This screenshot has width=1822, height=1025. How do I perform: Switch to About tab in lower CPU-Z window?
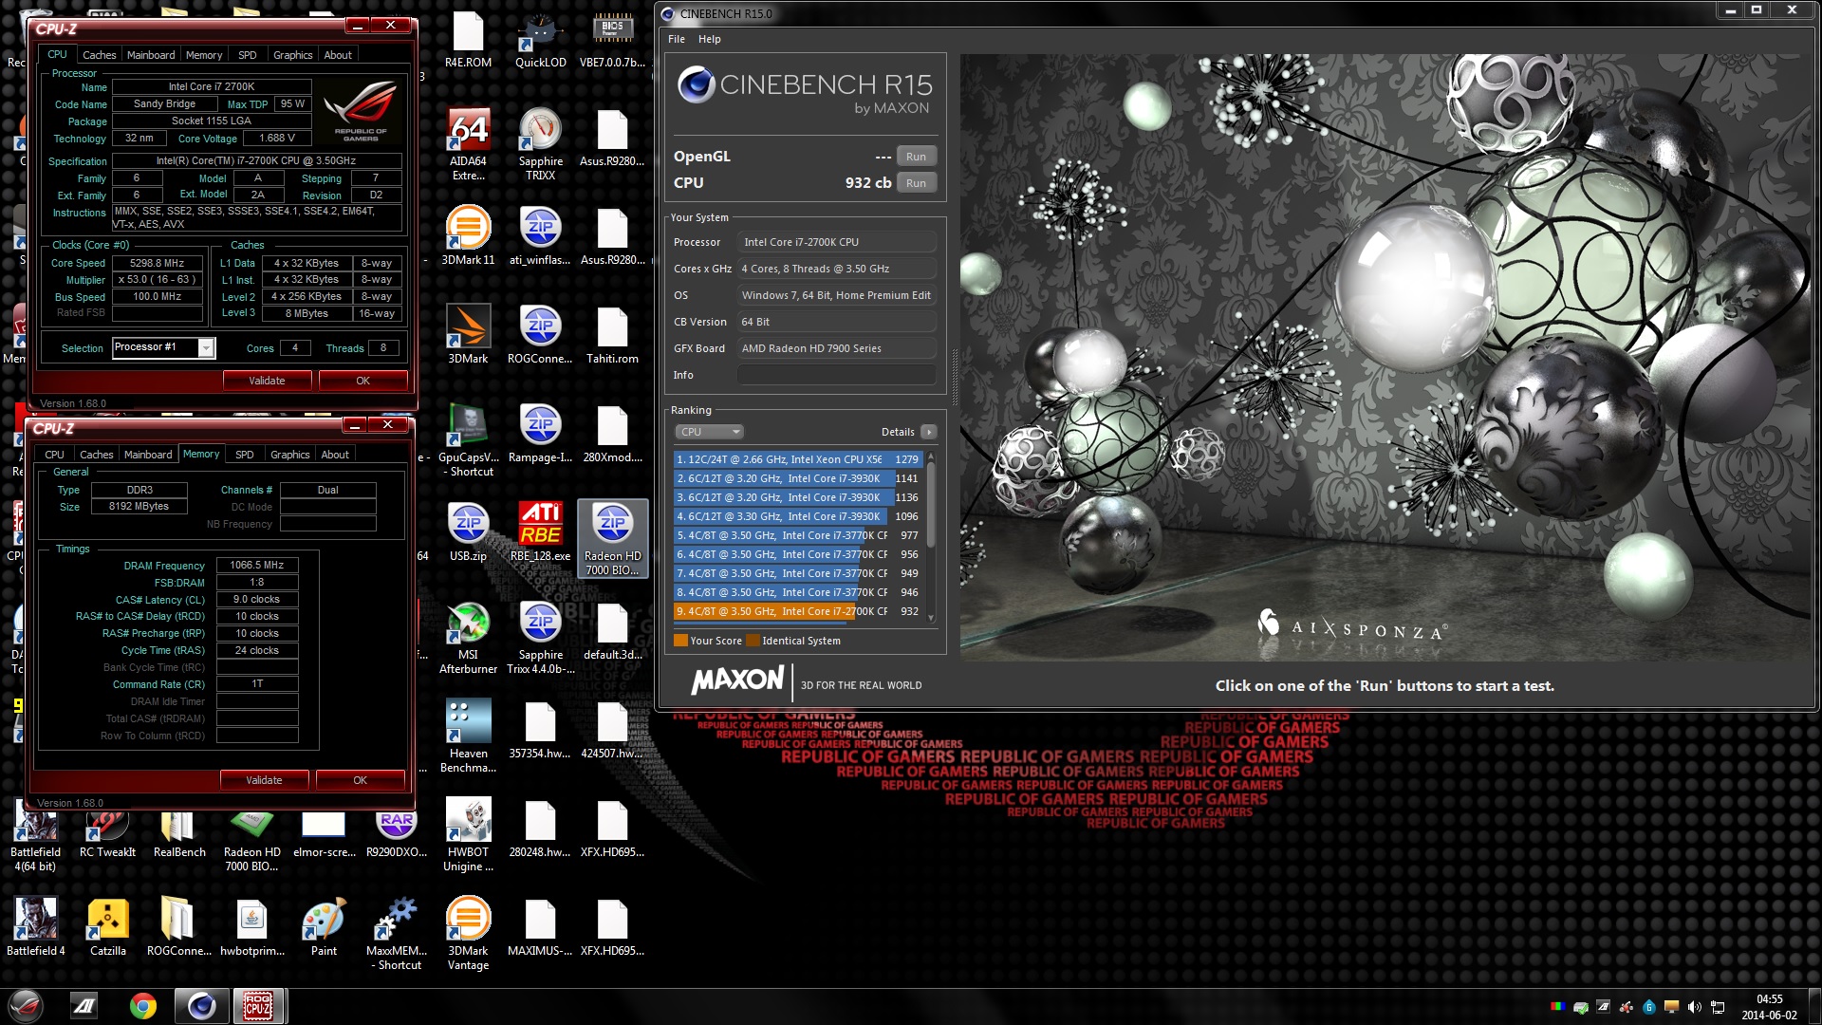(335, 455)
